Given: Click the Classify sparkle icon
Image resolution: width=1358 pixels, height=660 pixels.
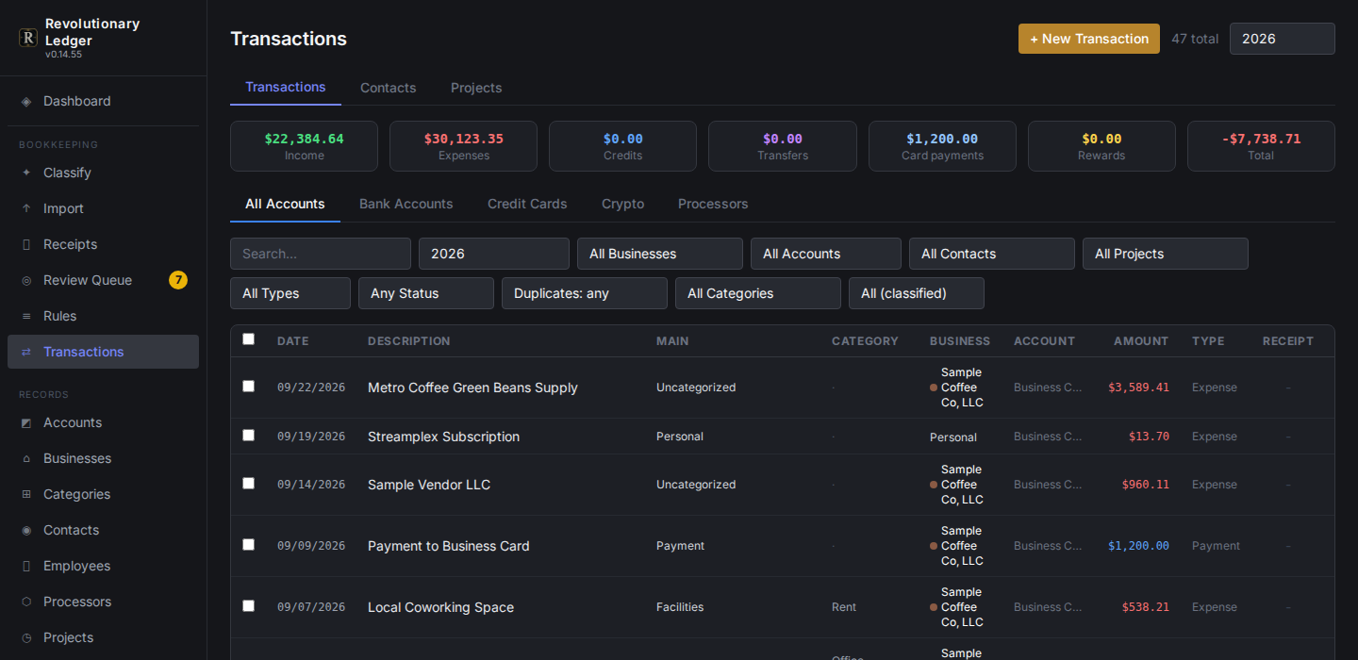Looking at the screenshot, I should (x=26, y=173).
